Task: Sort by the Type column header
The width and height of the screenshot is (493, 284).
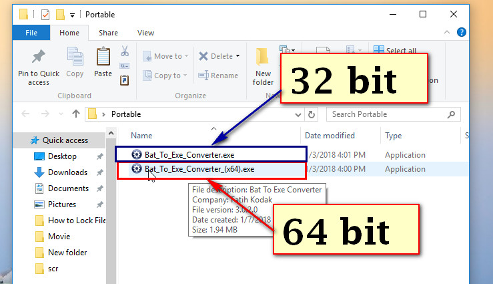Action: click(394, 136)
